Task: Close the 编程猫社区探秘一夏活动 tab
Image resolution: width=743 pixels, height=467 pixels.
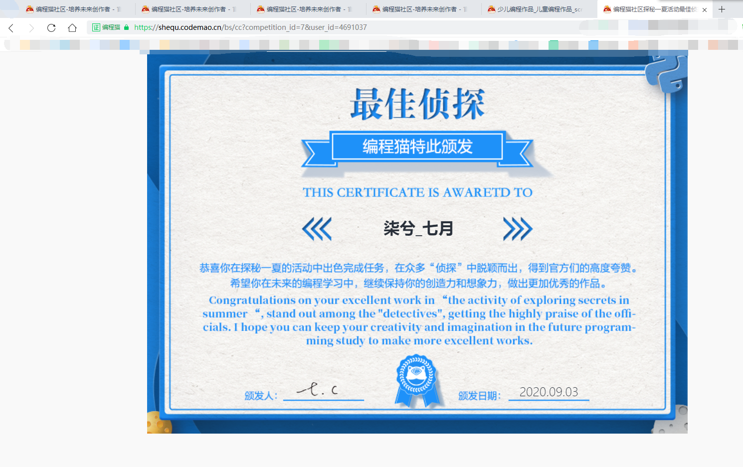Action: click(705, 9)
